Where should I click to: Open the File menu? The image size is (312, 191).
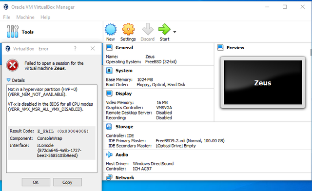coord(6,18)
